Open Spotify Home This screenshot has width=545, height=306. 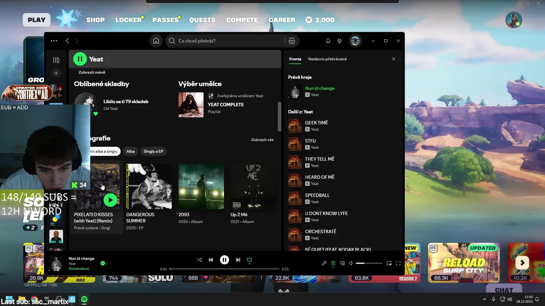[156, 41]
